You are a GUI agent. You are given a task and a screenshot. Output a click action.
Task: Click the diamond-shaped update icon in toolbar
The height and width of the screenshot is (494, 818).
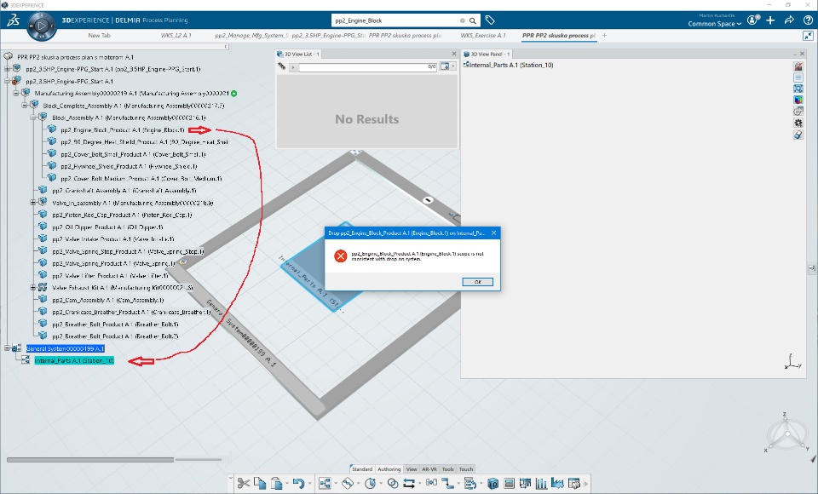pos(348,484)
